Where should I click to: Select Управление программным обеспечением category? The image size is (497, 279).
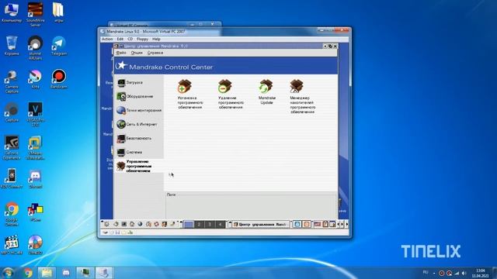click(139, 166)
